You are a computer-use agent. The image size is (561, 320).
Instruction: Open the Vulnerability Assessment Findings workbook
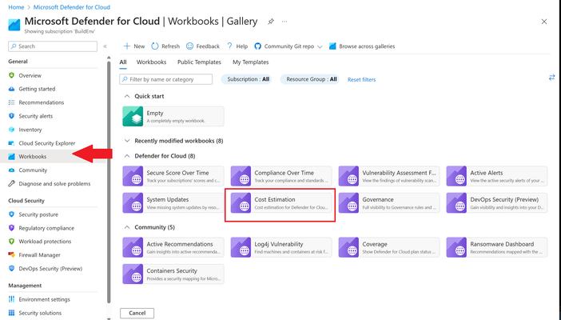(389, 176)
